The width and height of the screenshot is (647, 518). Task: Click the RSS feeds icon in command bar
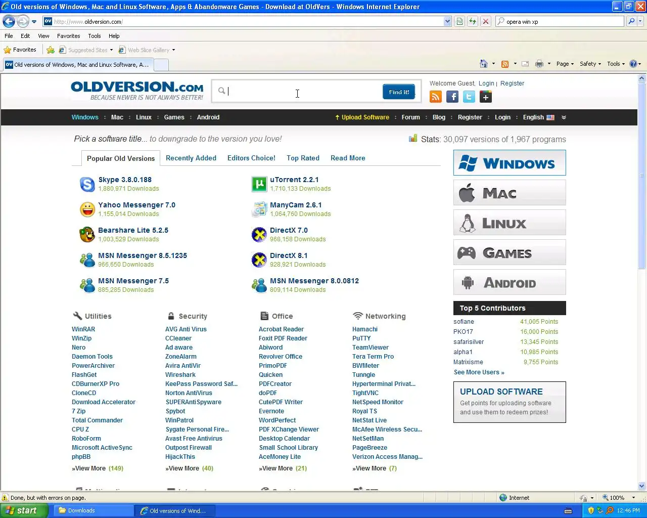coord(504,64)
